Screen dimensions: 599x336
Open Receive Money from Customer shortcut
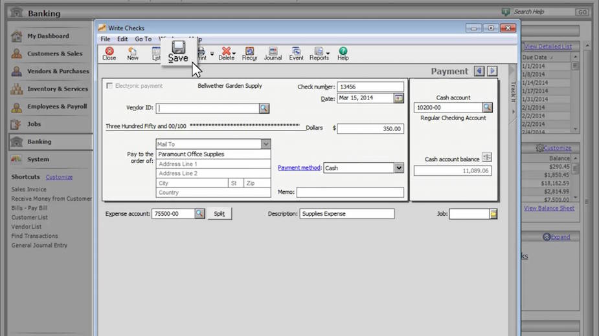(52, 198)
